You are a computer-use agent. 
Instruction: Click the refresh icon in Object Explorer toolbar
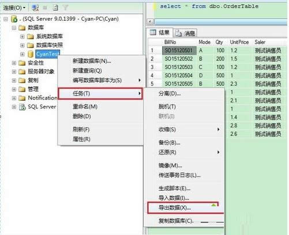click(55, 7)
